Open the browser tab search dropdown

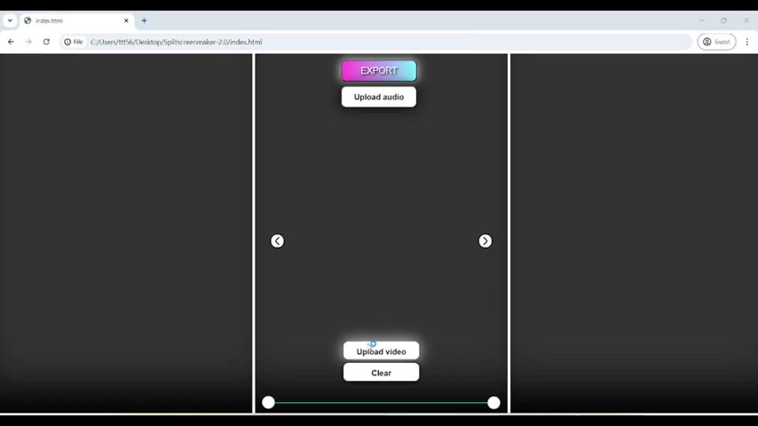pyautogui.click(x=10, y=20)
